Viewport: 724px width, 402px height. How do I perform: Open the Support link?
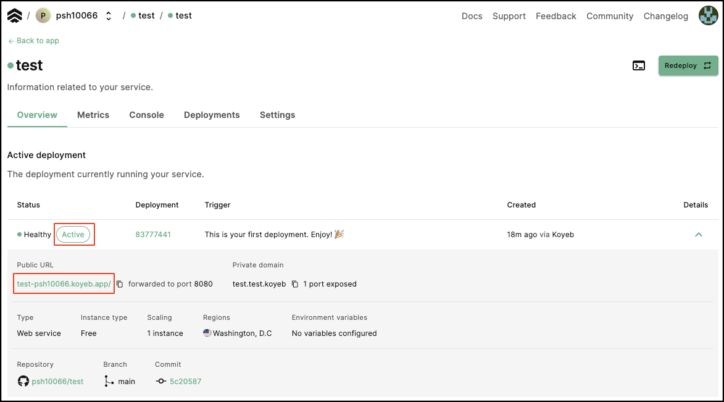[509, 16]
